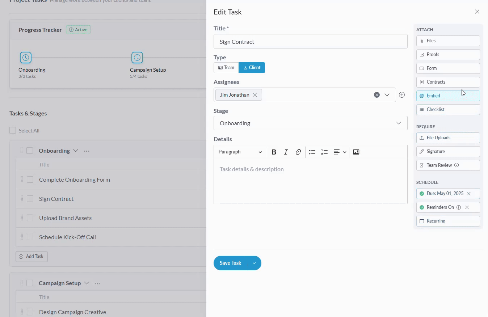
Task: Apply italic formatting in Details toolbar
Action: (x=286, y=152)
